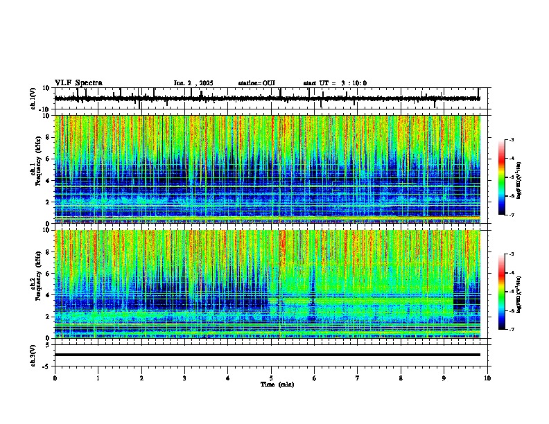The width and height of the screenshot is (549, 424).
Task: Click the ch.1 spectrogram plot
Action: (x=268, y=169)
